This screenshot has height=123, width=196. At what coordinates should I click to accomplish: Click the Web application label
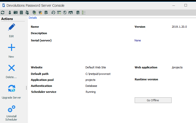[x=146, y=67]
